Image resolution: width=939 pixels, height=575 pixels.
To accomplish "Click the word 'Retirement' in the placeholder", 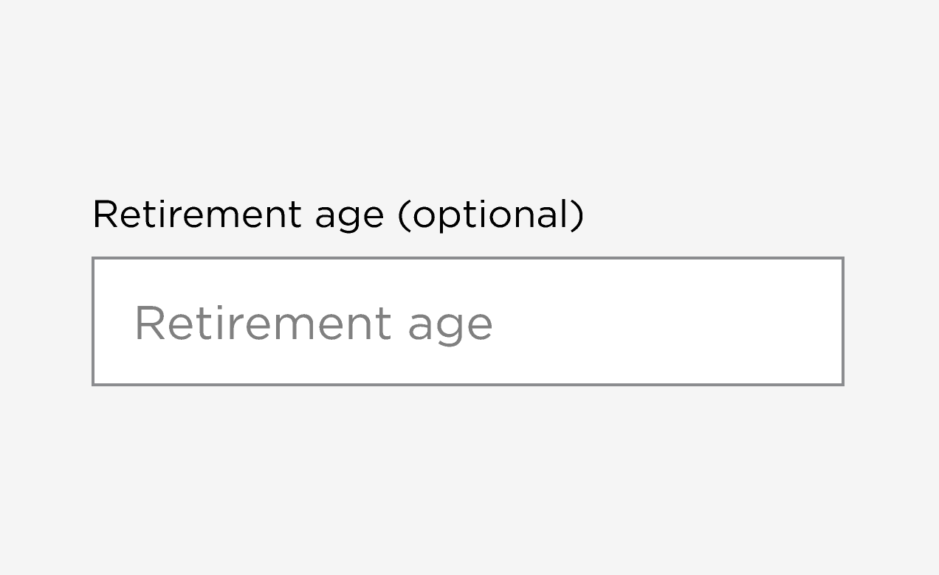I will [262, 323].
